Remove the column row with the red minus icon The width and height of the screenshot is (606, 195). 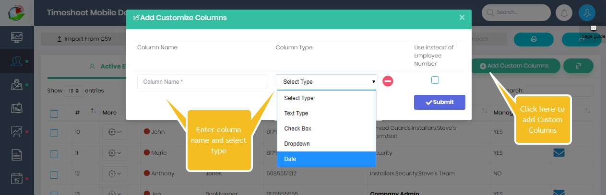[388, 81]
